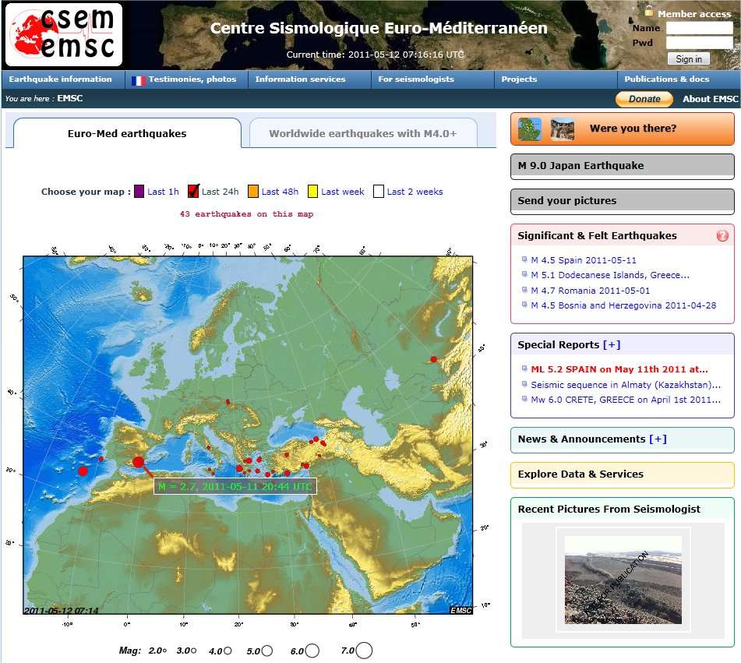Switch to Worldwide earthquakes with M4.0+ tab
The height and width of the screenshot is (663, 741).
coord(363,133)
